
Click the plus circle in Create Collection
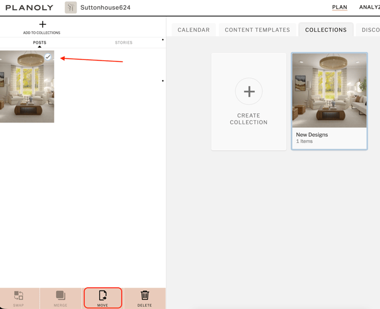click(x=249, y=91)
